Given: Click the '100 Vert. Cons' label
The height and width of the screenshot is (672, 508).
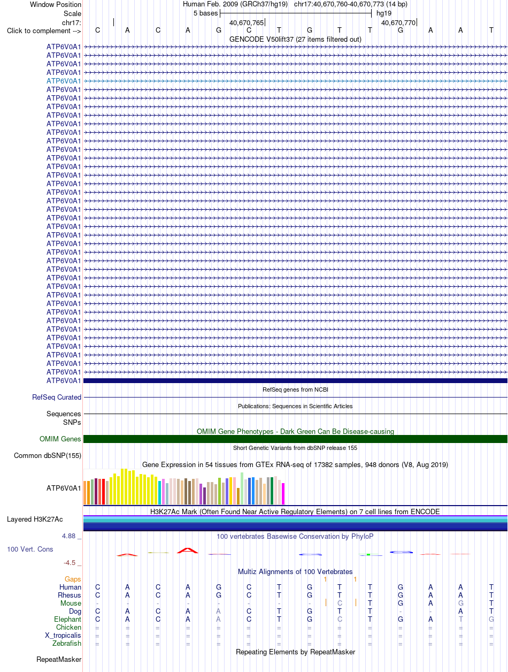Looking at the screenshot, I should click(30, 549).
